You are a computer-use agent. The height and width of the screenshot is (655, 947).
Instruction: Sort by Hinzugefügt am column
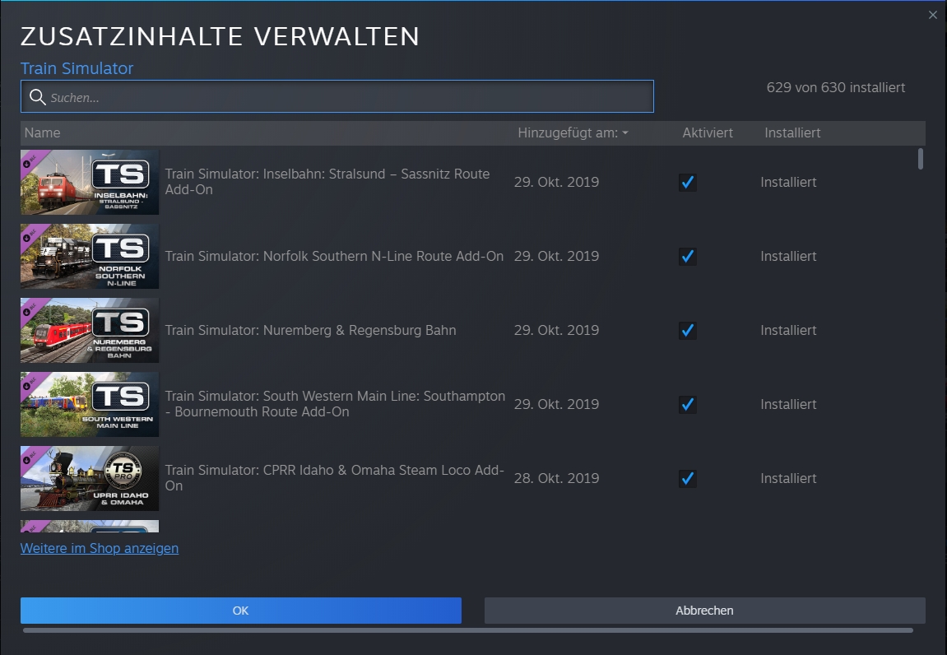pos(573,133)
